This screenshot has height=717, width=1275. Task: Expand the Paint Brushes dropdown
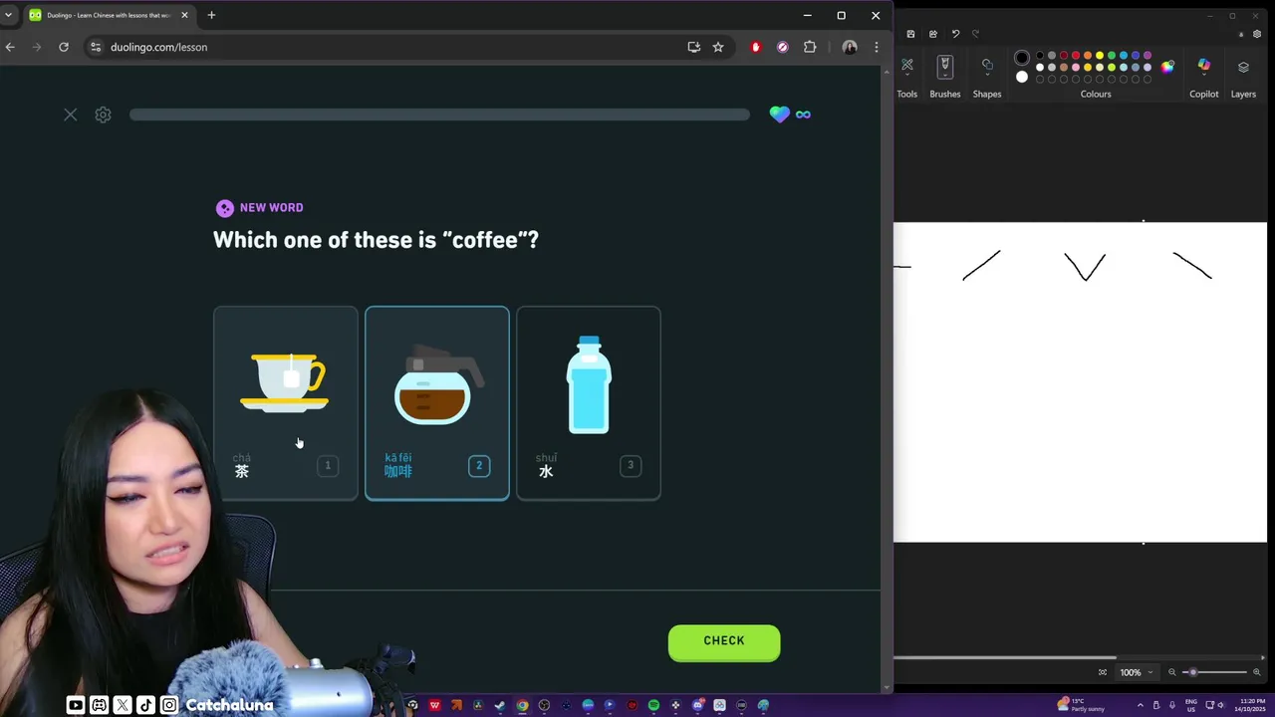945,75
